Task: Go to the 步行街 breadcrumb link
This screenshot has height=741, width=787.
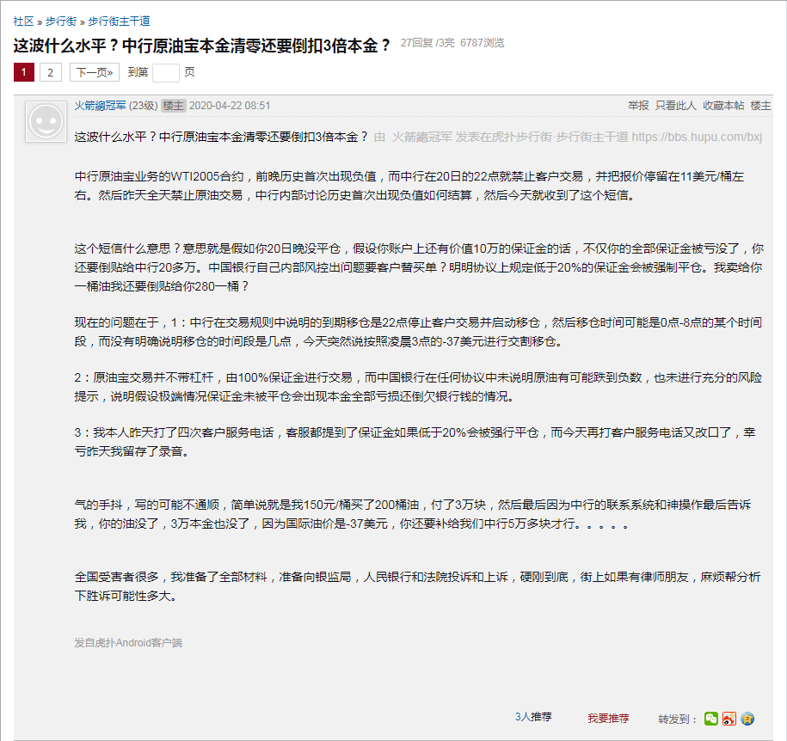Action: click(61, 21)
